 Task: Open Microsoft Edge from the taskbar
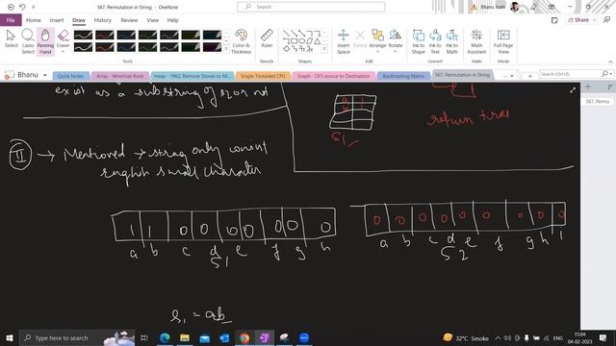click(165, 337)
